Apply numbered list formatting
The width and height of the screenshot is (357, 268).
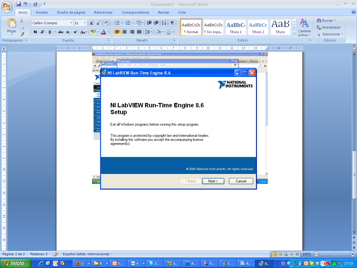point(128,23)
